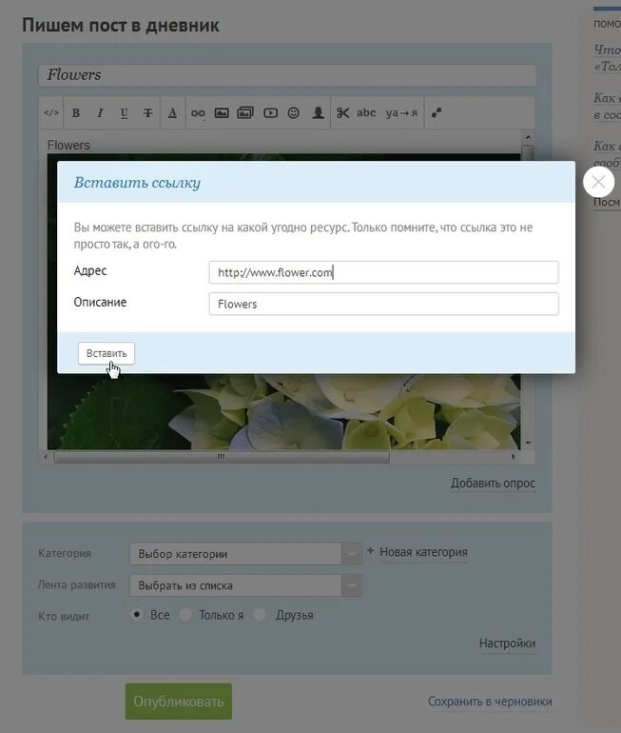
Task: Click editor scrollbar up arrow
Action: tap(528, 137)
